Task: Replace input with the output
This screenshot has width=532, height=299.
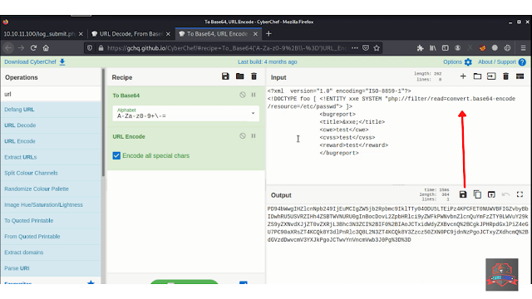Action: [x=491, y=194]
